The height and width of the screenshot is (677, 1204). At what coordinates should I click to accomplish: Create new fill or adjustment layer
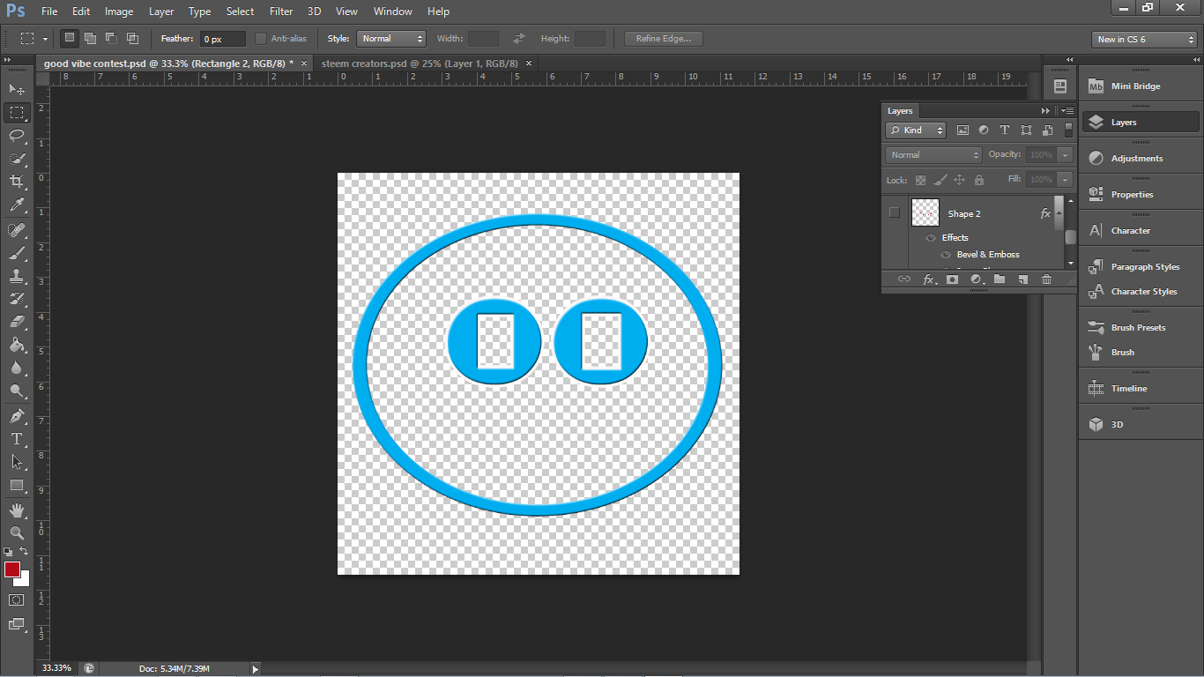point(976,279)
